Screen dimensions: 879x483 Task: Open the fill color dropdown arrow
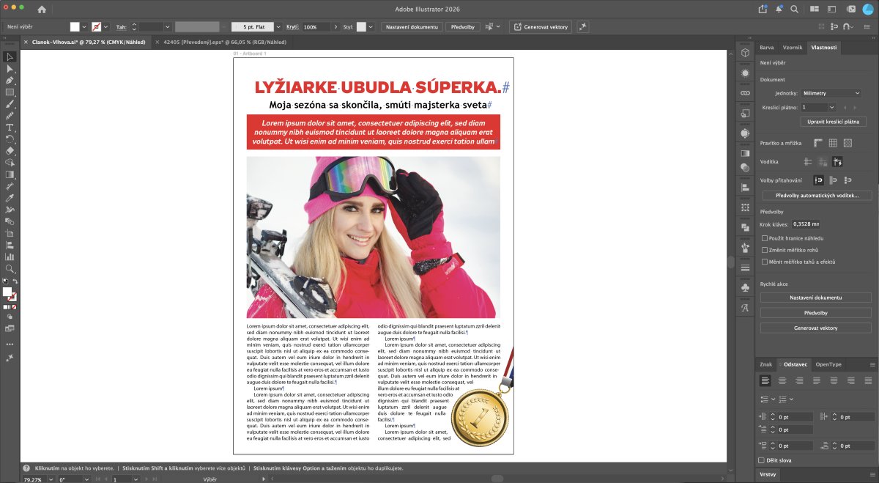click(x=84, y=26)
